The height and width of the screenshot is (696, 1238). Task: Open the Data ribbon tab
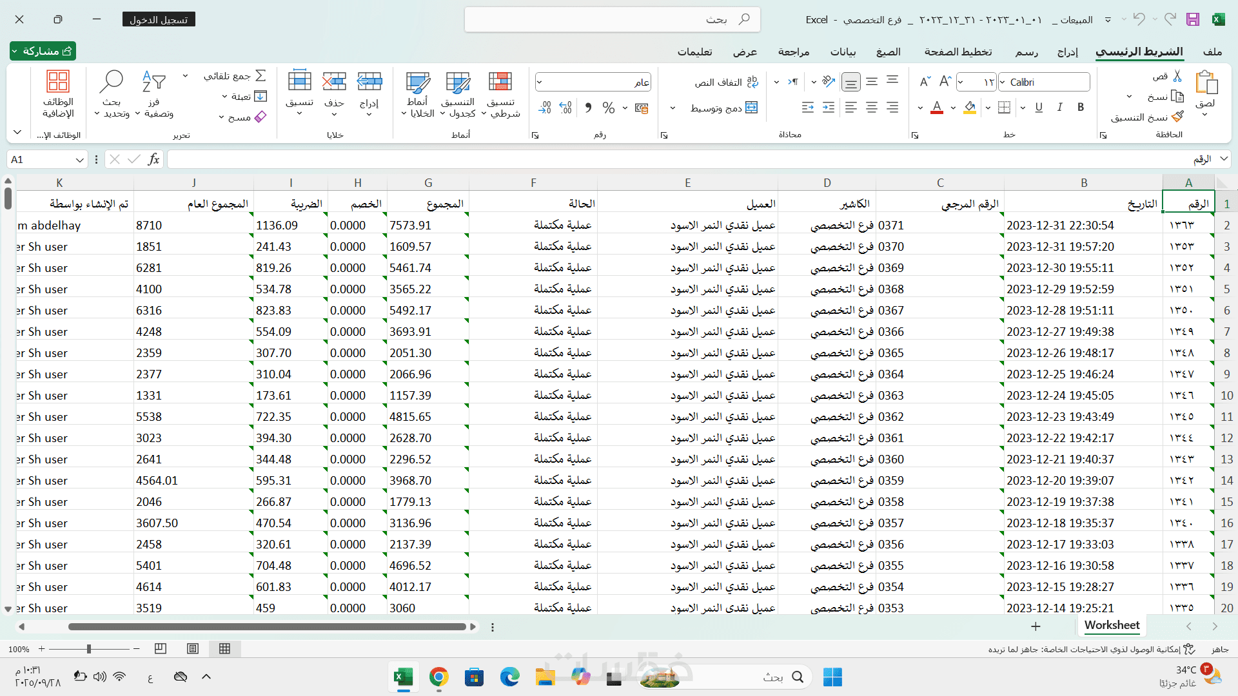[x=843, y=52]
